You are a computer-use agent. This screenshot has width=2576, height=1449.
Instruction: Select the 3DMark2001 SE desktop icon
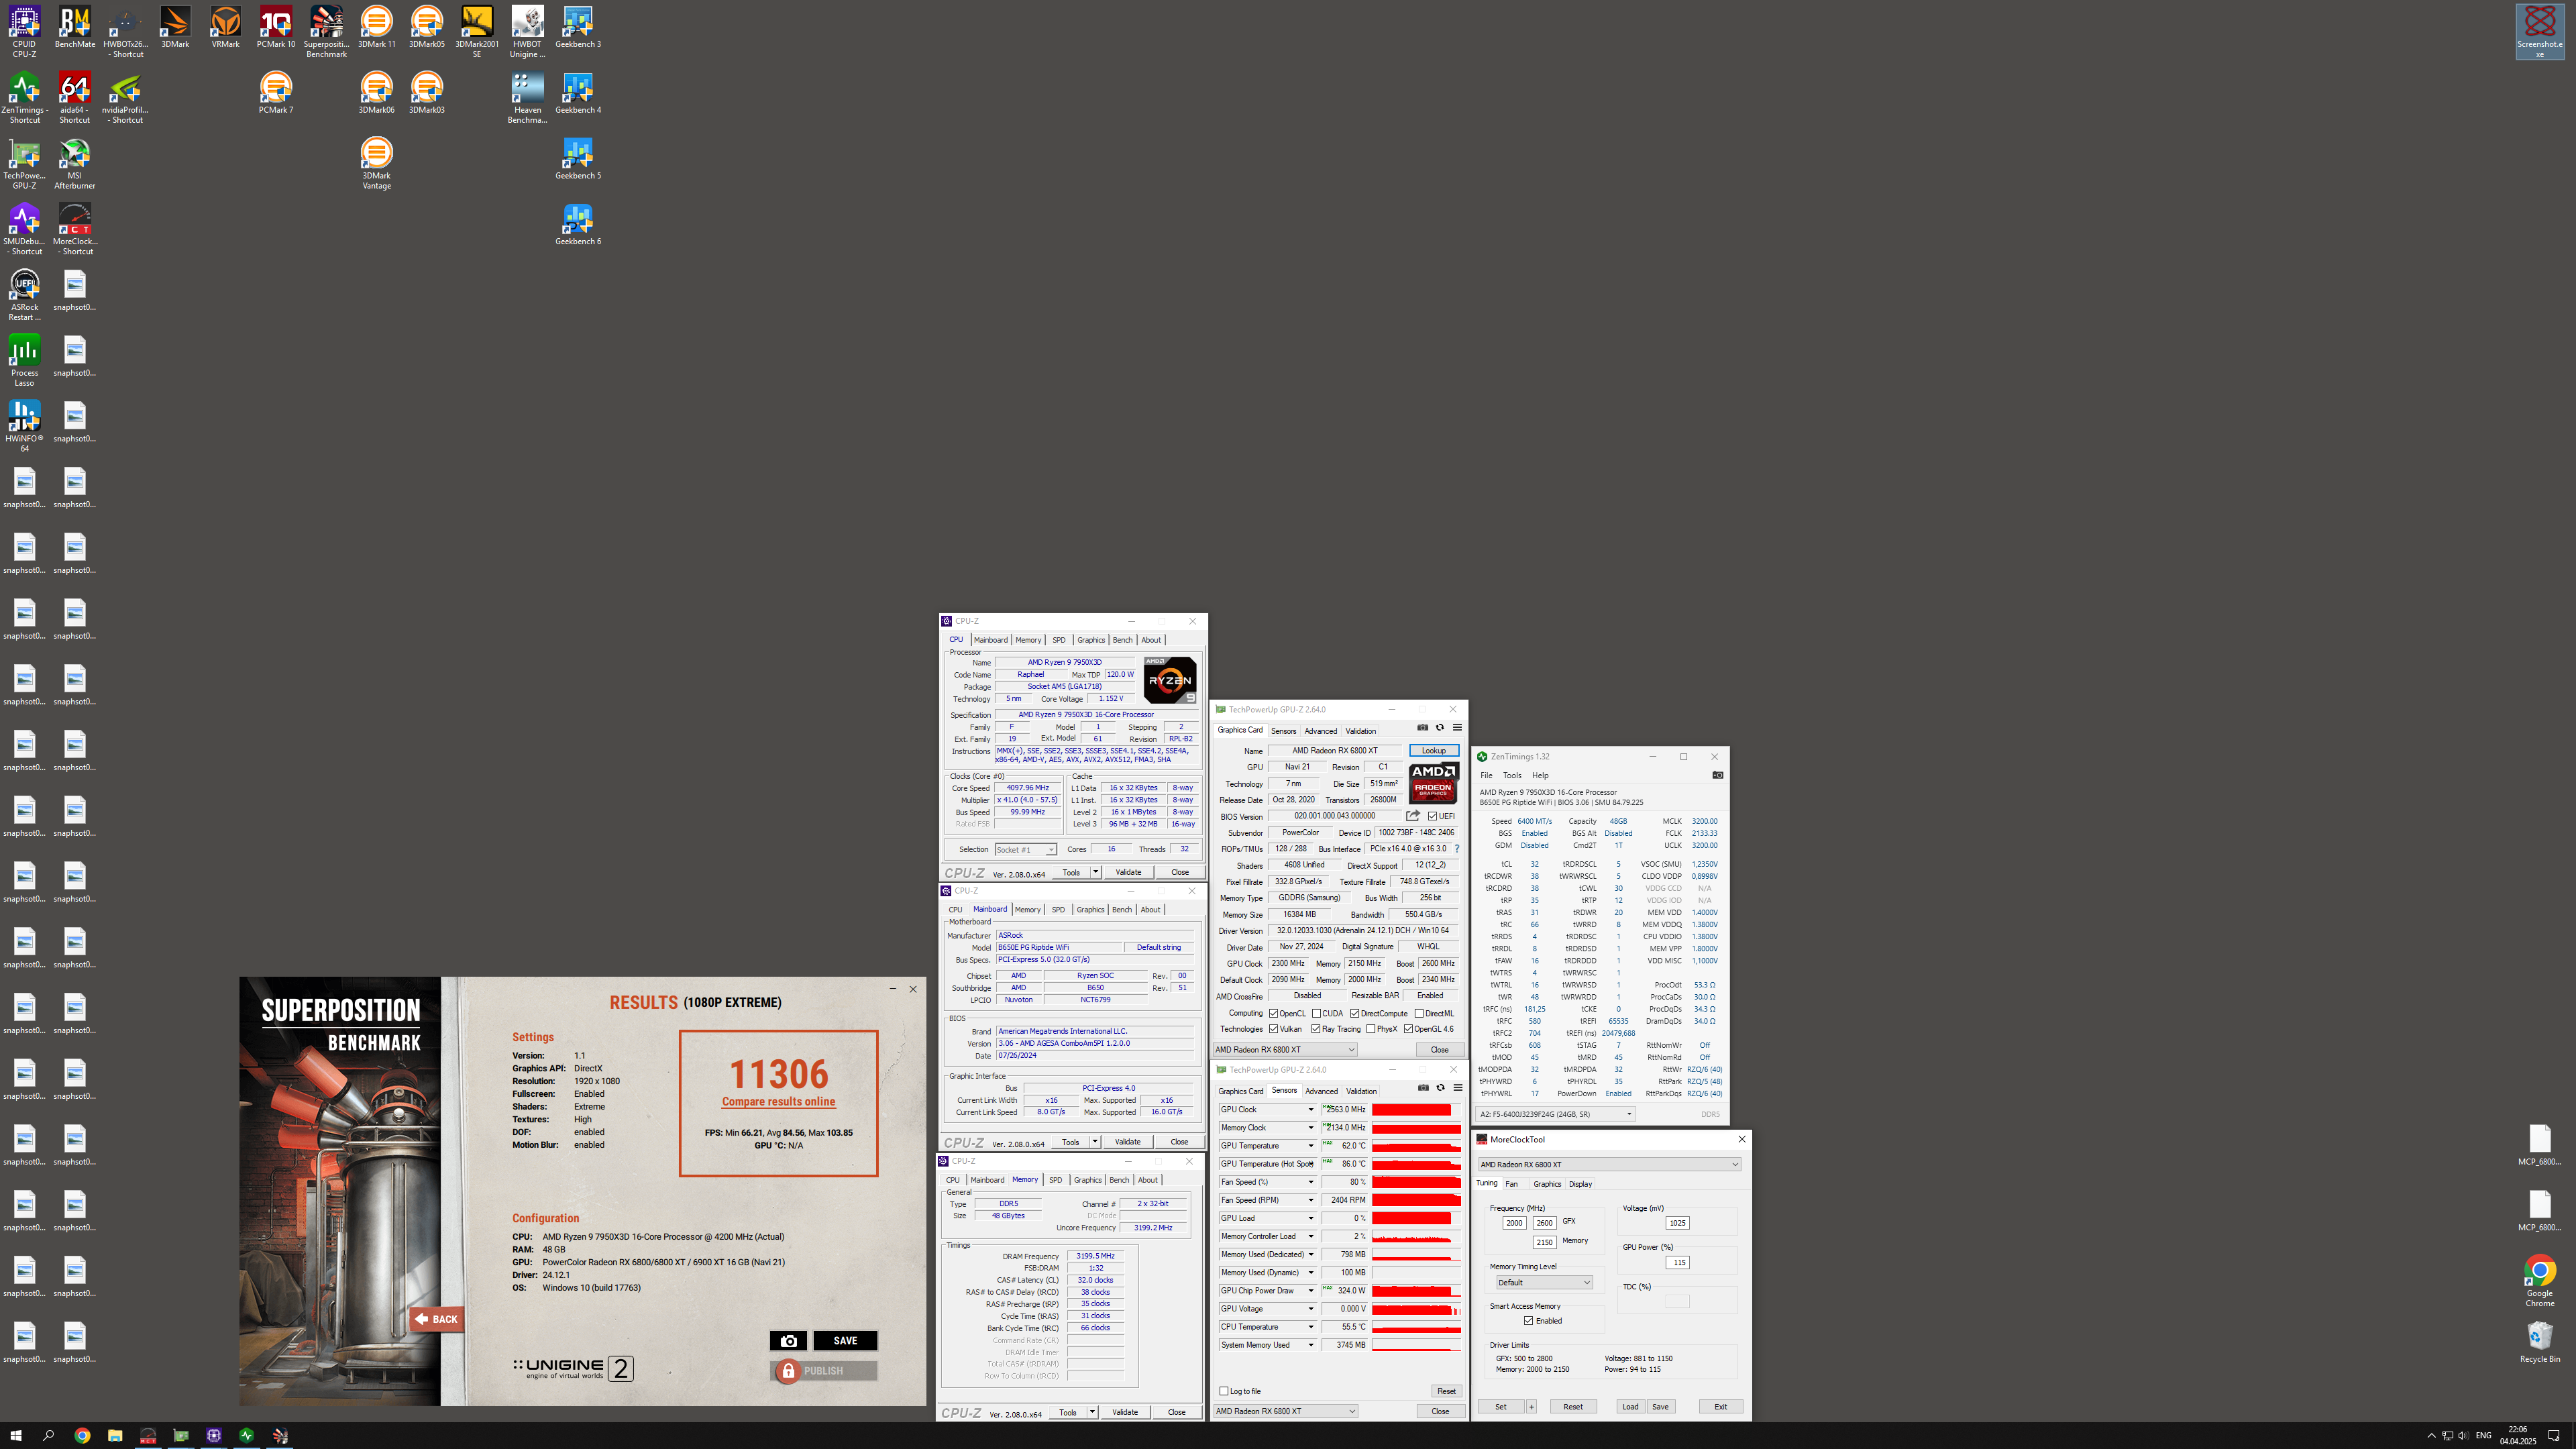(x=477, y=32)
